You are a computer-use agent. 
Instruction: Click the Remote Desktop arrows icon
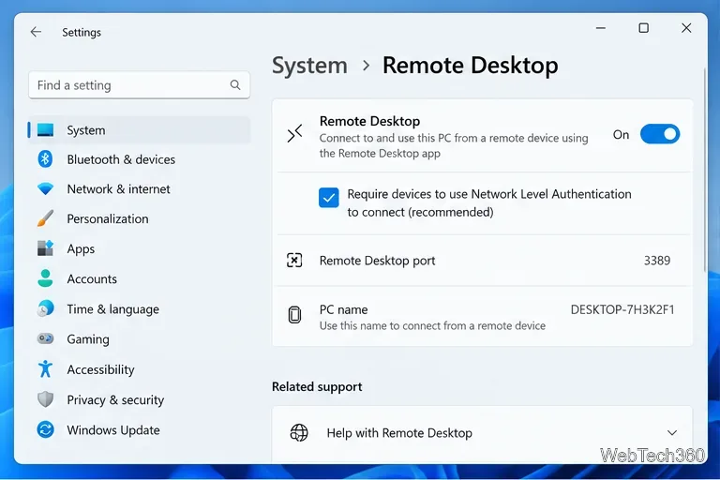[294, 133]
